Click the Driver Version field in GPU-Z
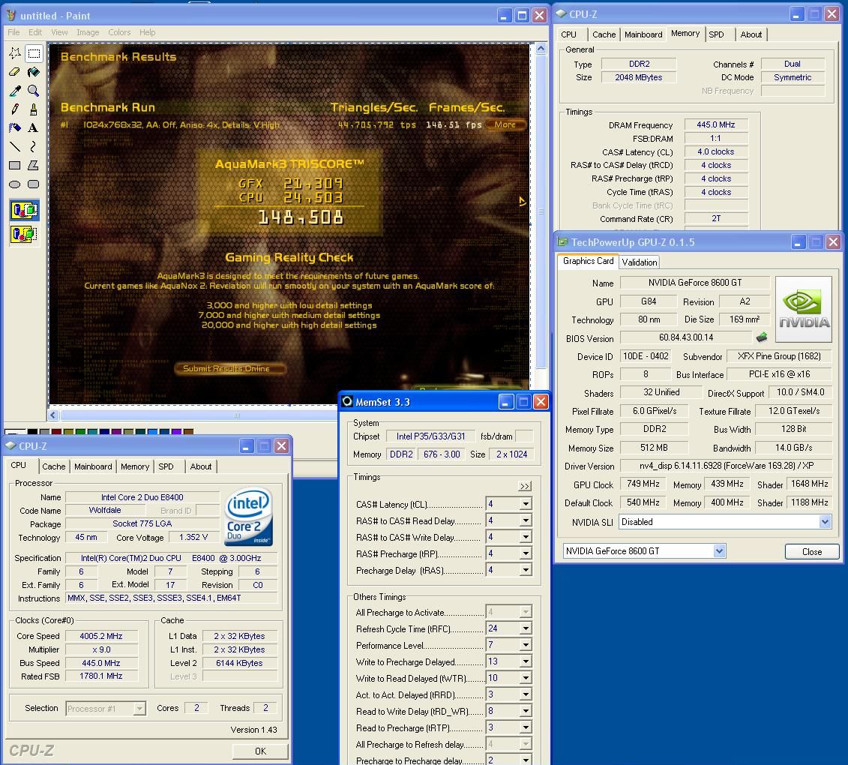 click(x=726, y=466)
